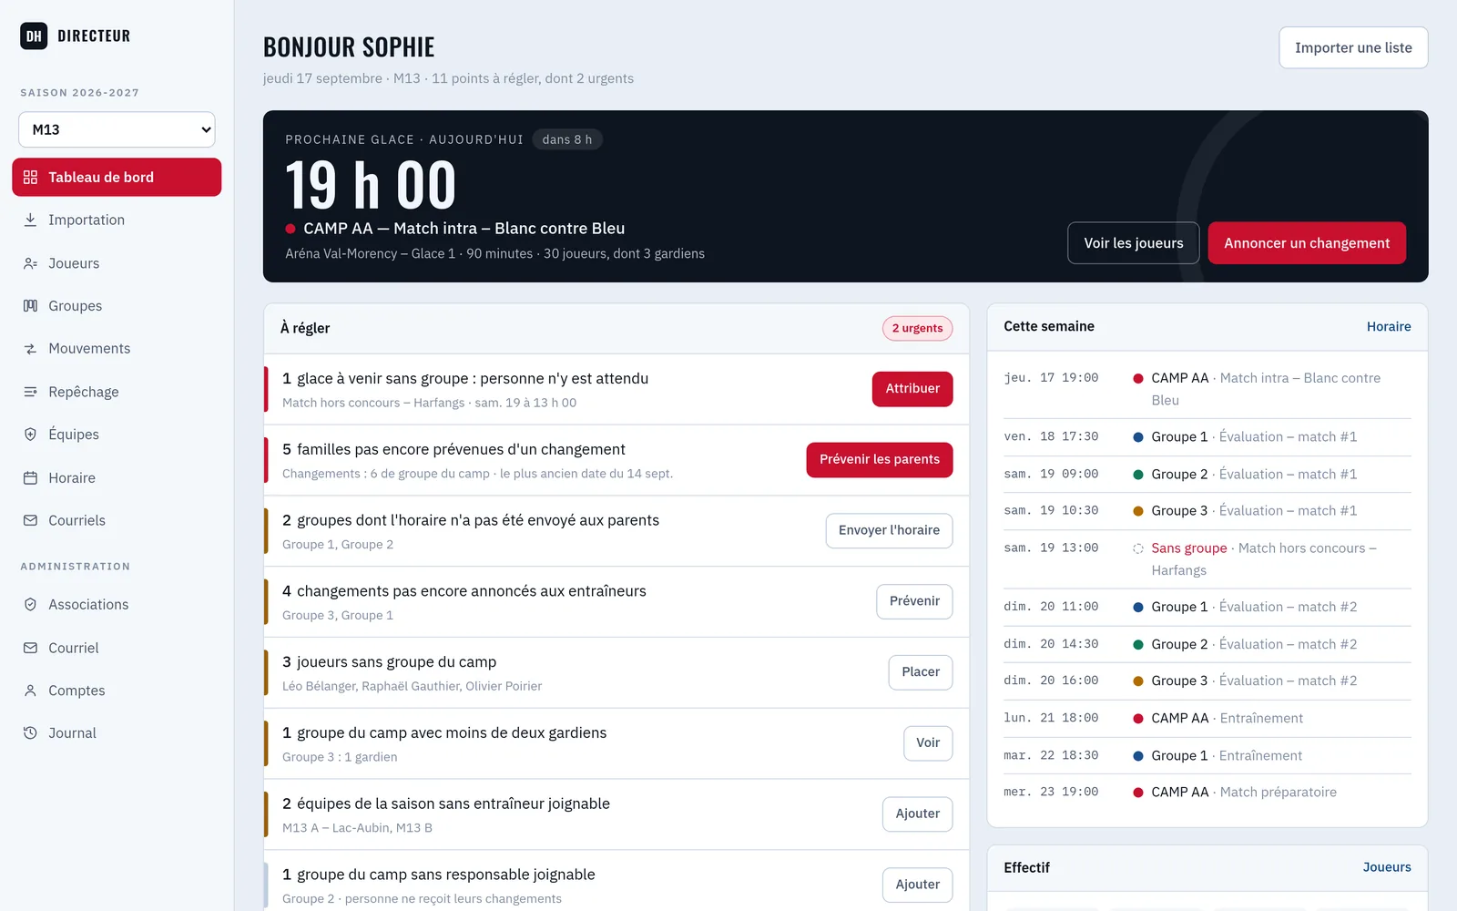The height and width of the screenshot is (911, 1457).
Task: Open Équipes via its shield icon
Action: (30, 435)
